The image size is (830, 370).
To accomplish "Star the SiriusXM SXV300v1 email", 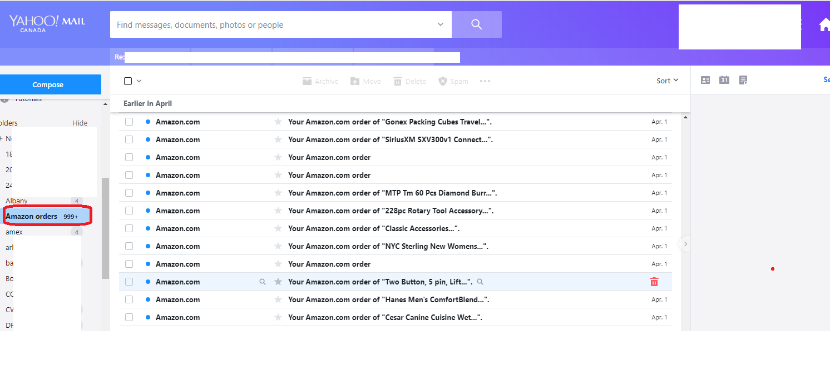I will click(x=278, y=139).
